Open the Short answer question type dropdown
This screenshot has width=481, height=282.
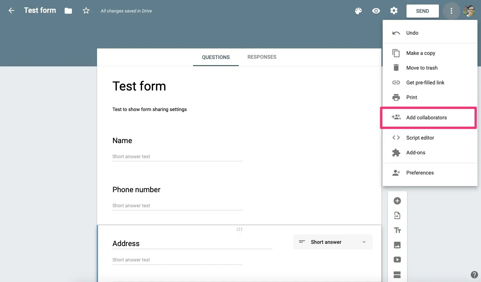[x=333, y=242]
